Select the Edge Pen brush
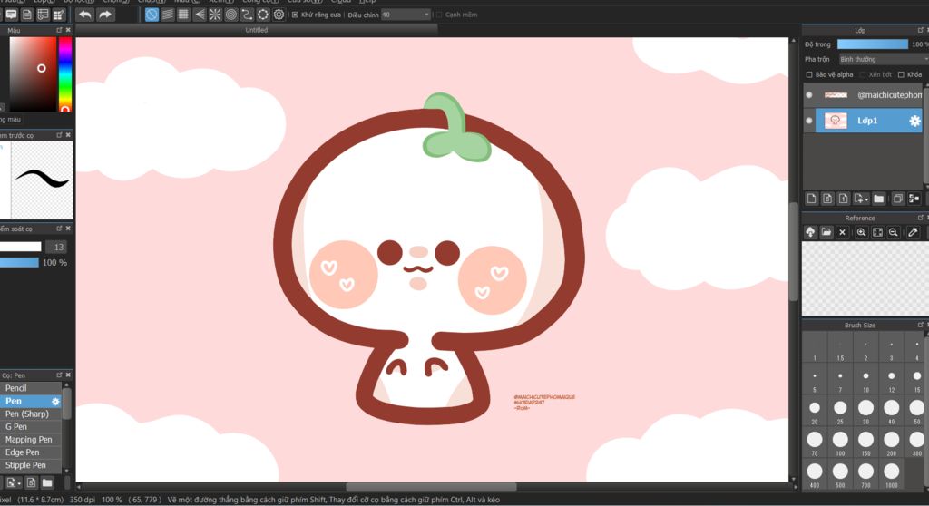The image size is (929, 506). pos(31,452)
